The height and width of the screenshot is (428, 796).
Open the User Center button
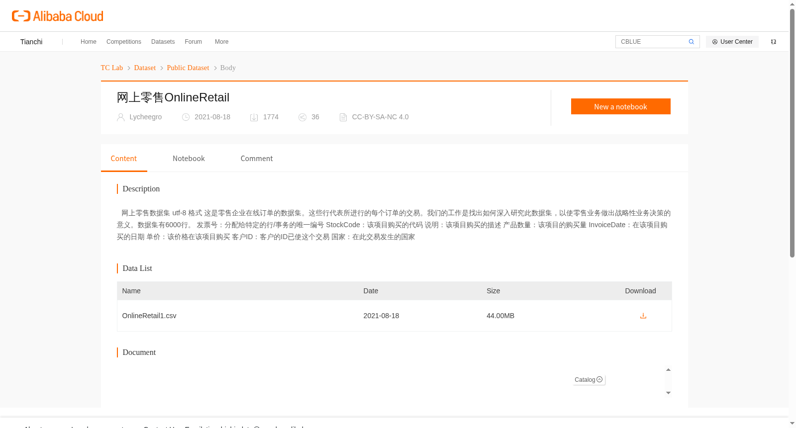(732, 42)
